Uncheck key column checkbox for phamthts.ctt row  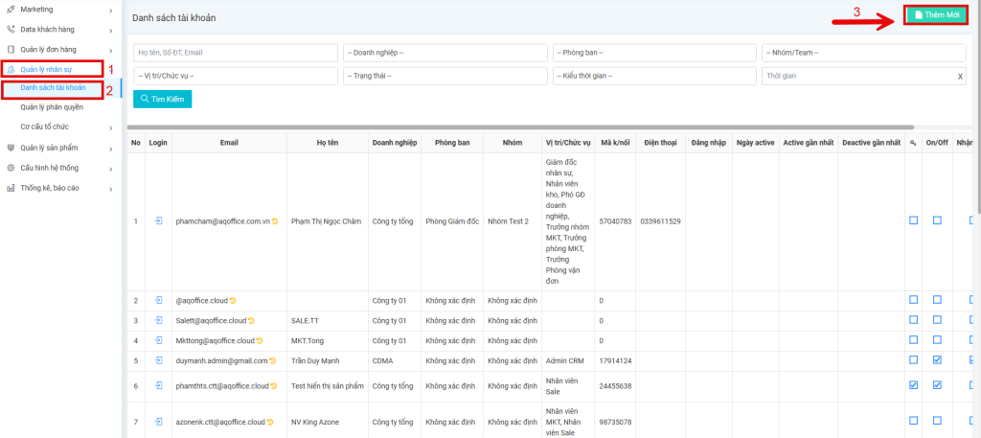(913, 385)
